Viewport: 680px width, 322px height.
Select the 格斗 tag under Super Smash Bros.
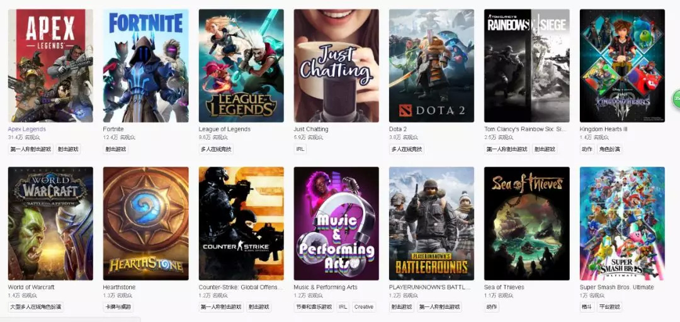(x=587, y=307)
